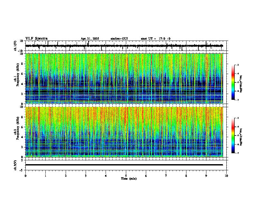Click the "-7" value below ch.2 colorbar
Viewport: 255px width, 197px height.
pos(238,153)
